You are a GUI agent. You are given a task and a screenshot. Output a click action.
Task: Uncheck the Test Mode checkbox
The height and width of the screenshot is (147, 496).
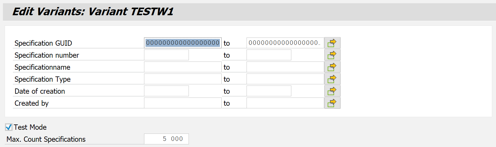[9, 127]
